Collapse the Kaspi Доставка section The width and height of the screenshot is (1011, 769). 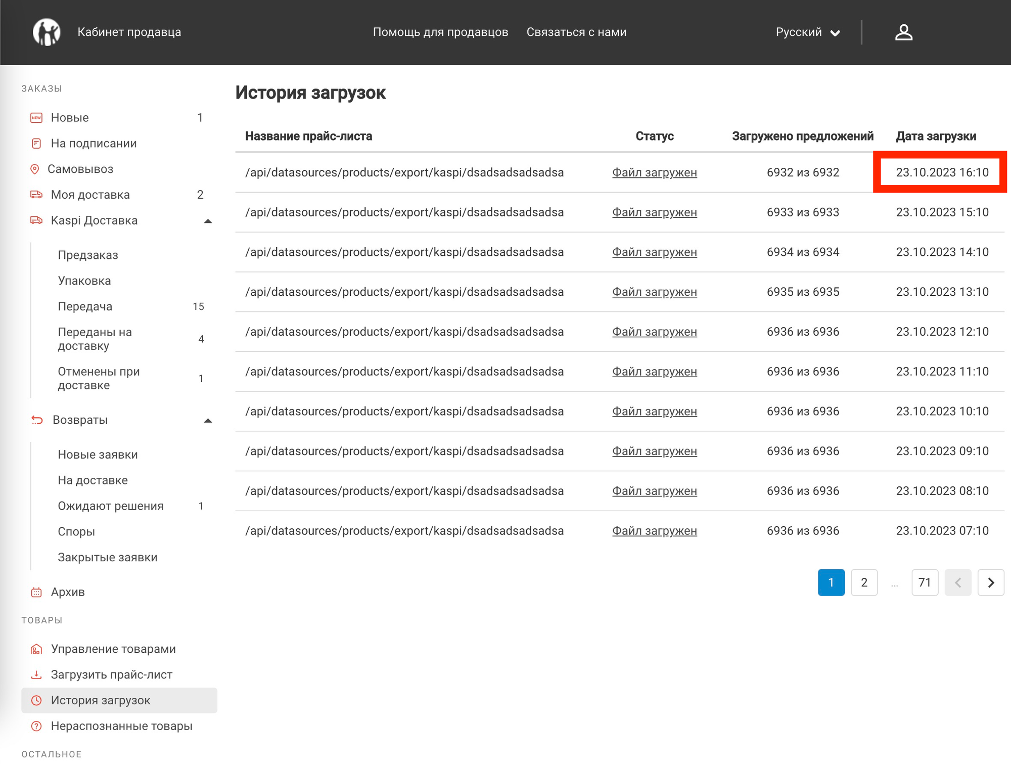[208, 221]
